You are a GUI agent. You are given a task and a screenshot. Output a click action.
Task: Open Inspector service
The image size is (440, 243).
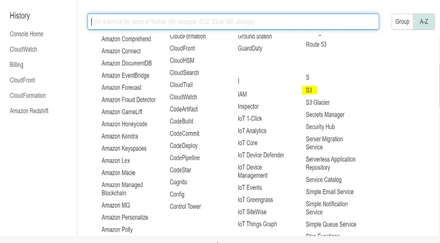248,106
